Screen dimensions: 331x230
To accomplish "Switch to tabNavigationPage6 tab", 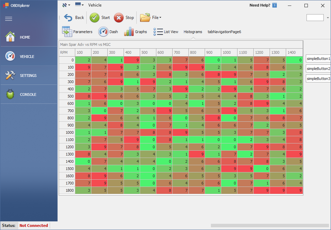I will click(x=224, y=32).
